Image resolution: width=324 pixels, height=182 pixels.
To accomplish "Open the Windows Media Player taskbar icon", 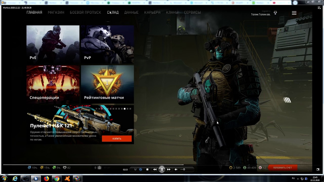I will click(x=36, y=178).
